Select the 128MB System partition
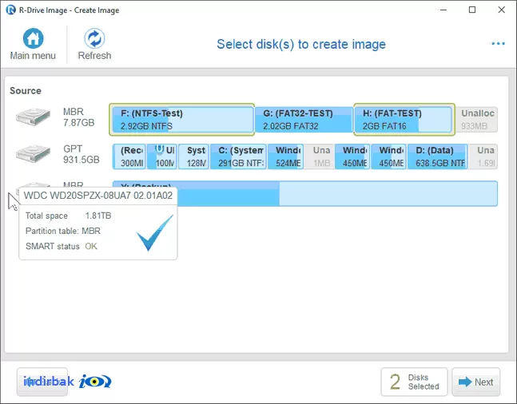Viewport: 517px width, 404px height. (193, 156)
